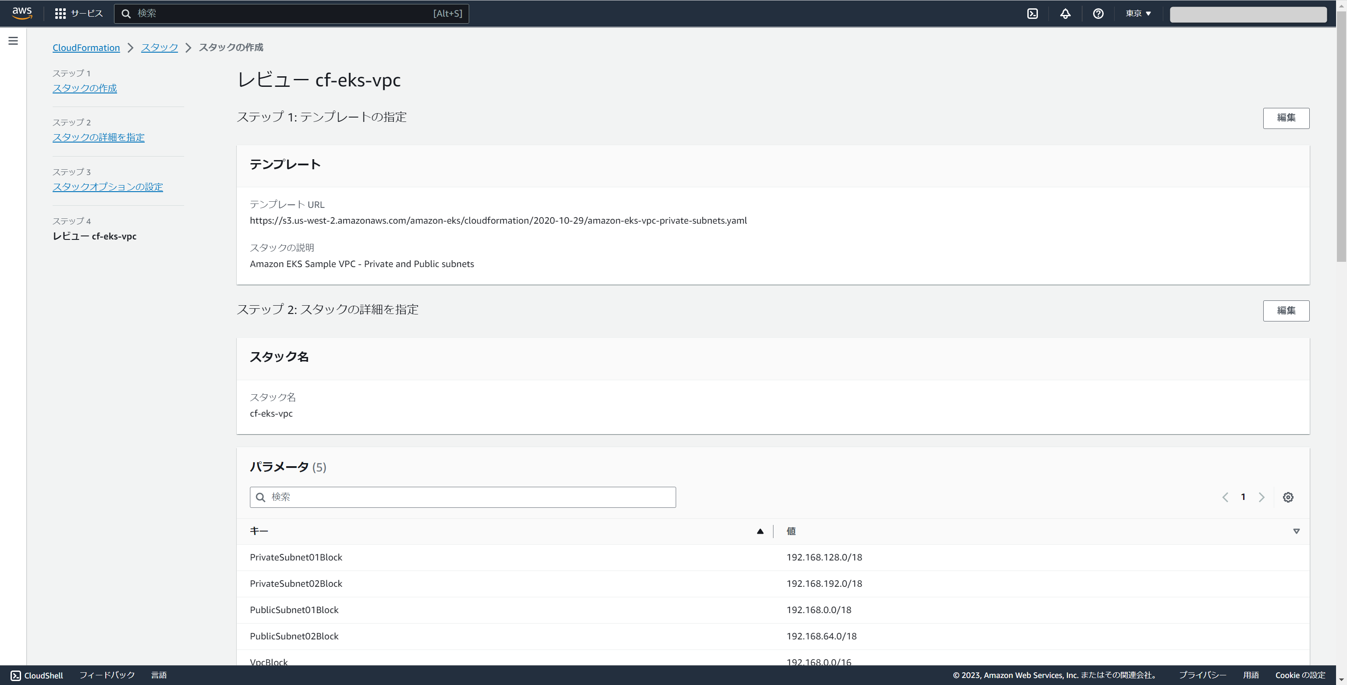Open the 東京 region dropdown

pyautogui.click(x=1138, y=14)
